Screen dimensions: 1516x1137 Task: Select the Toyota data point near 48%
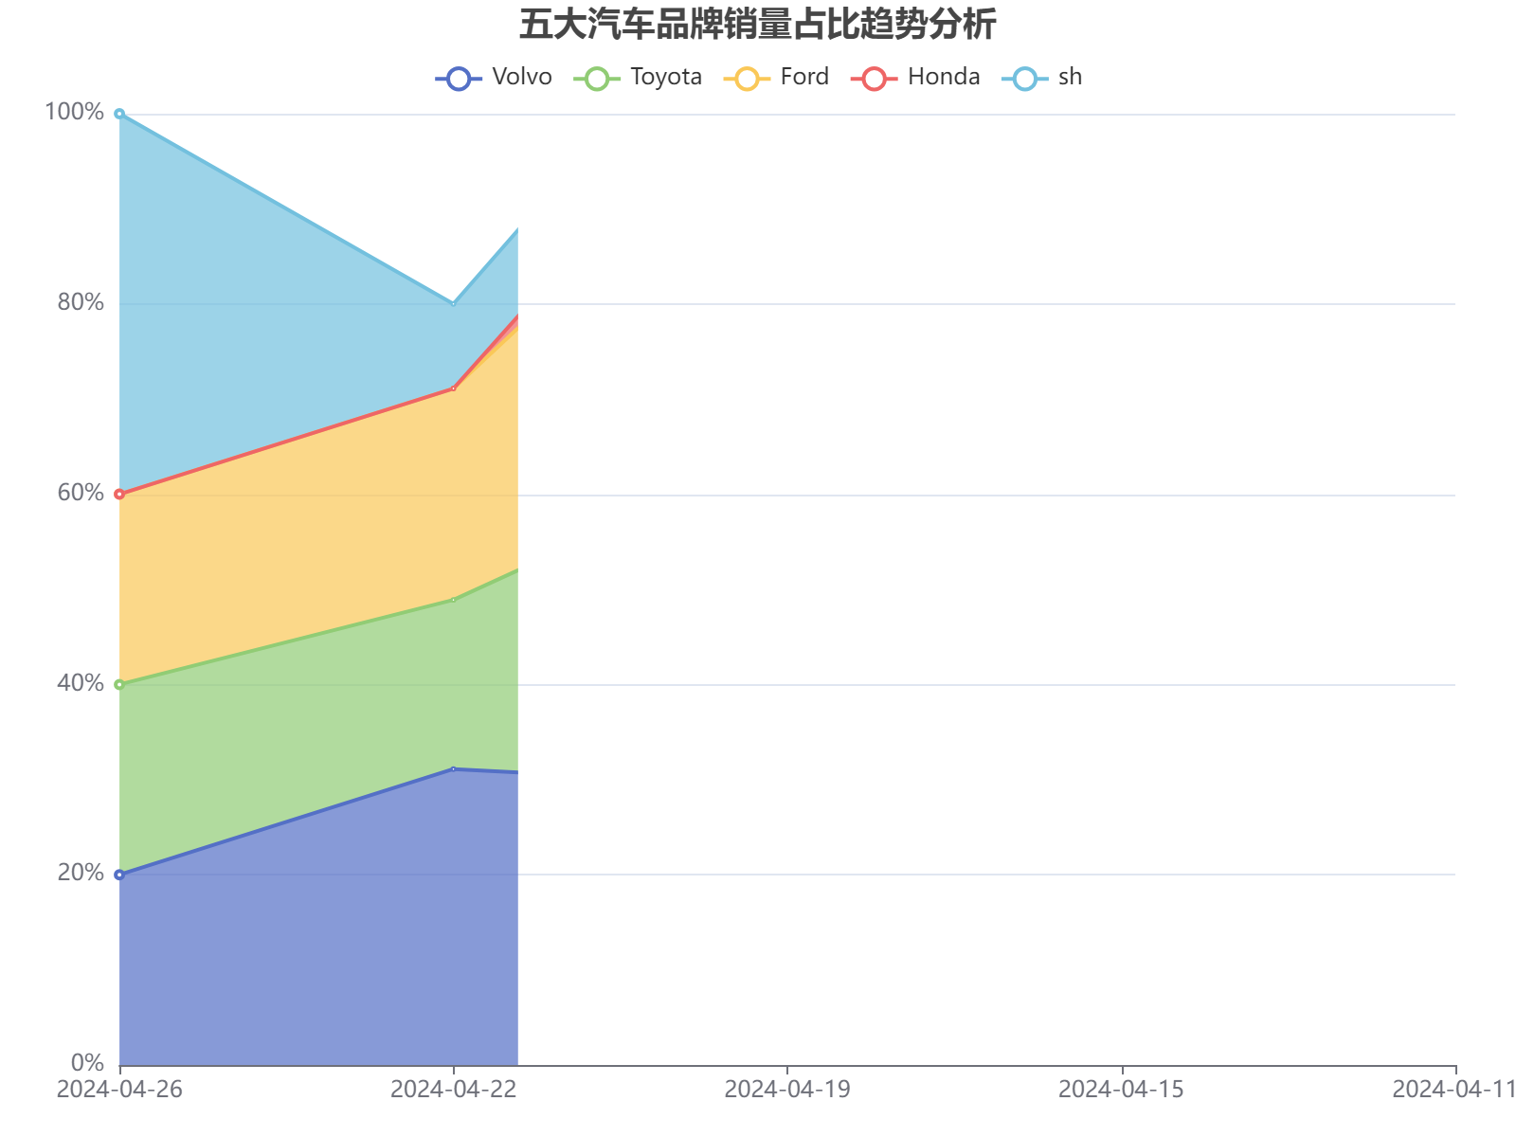[456, 600]
